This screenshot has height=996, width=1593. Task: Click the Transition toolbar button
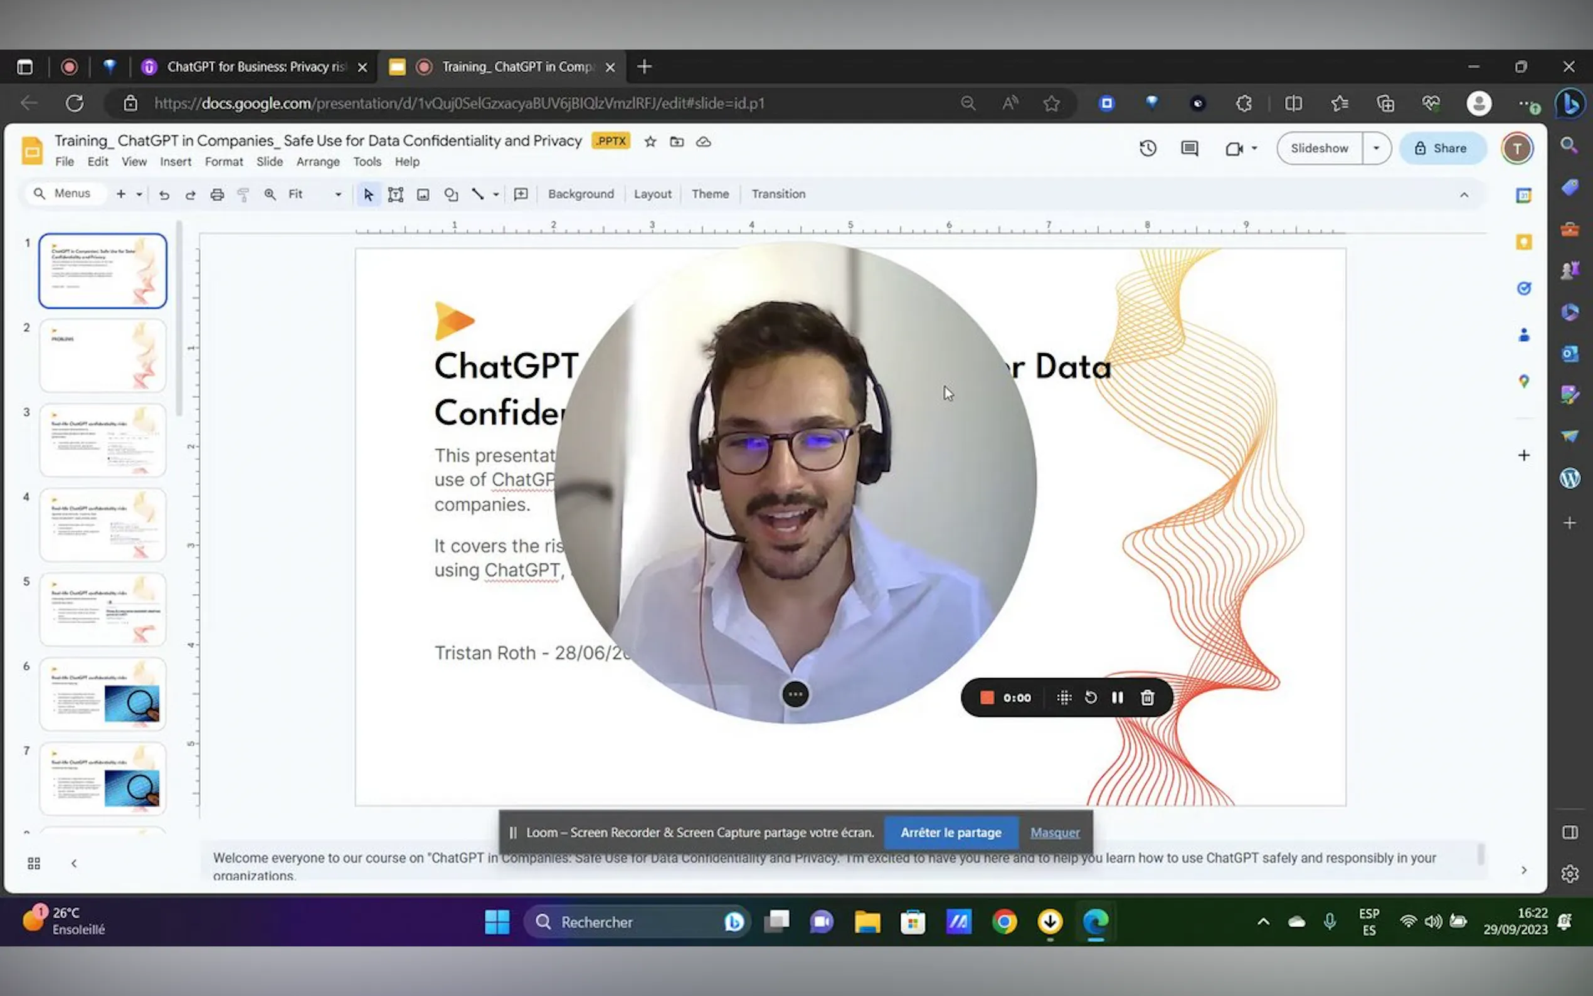click(778, 194)
